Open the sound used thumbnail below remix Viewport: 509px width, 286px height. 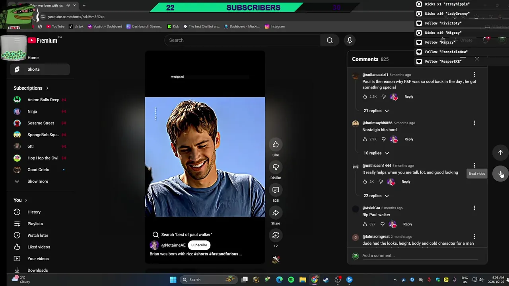[276, 259]
